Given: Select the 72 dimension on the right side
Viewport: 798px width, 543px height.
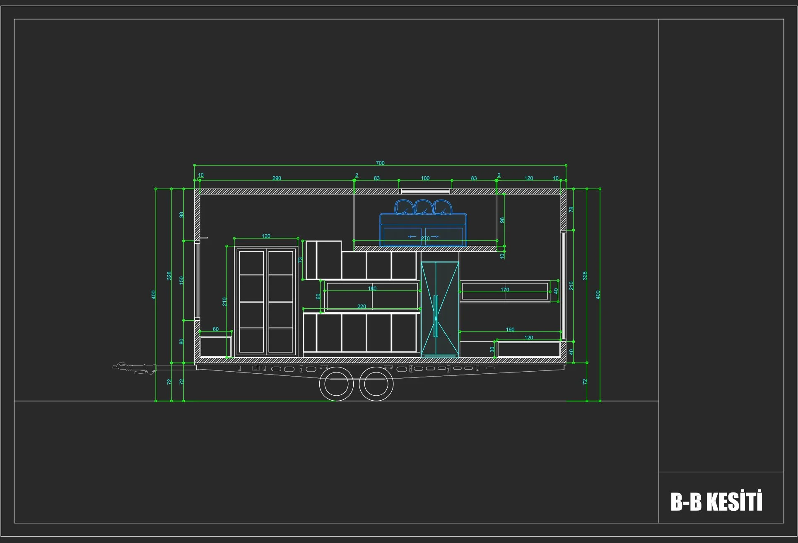Looking at the screenshot, I should click(585, 382).
